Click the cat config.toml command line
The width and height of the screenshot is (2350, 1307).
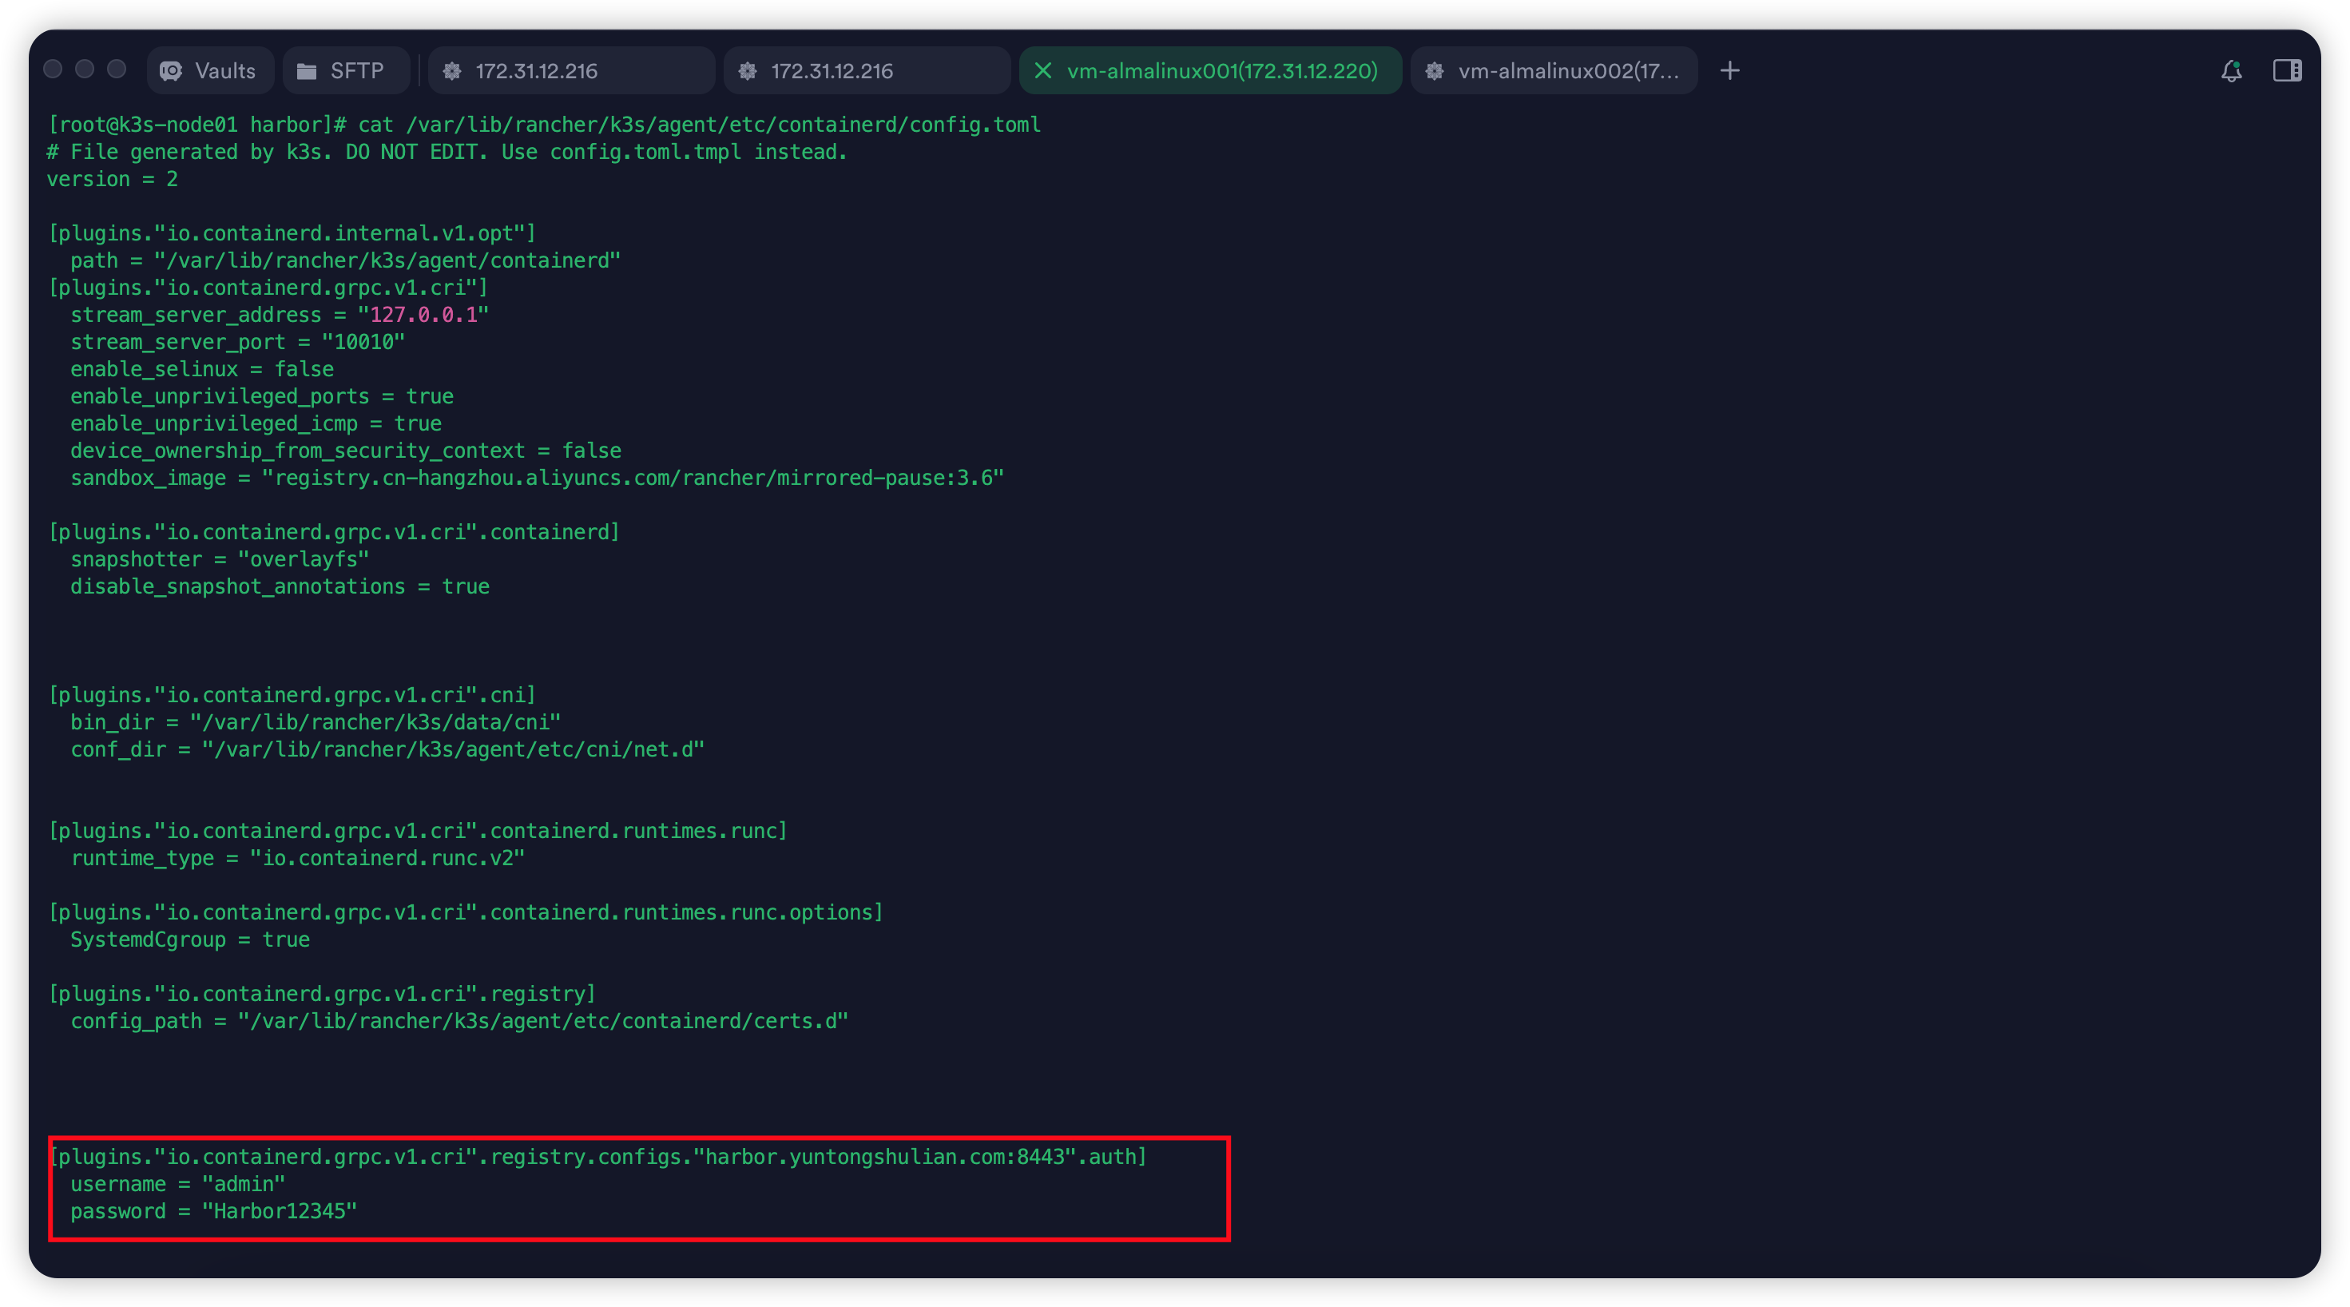pyautogui.click(x=544, y=124)
